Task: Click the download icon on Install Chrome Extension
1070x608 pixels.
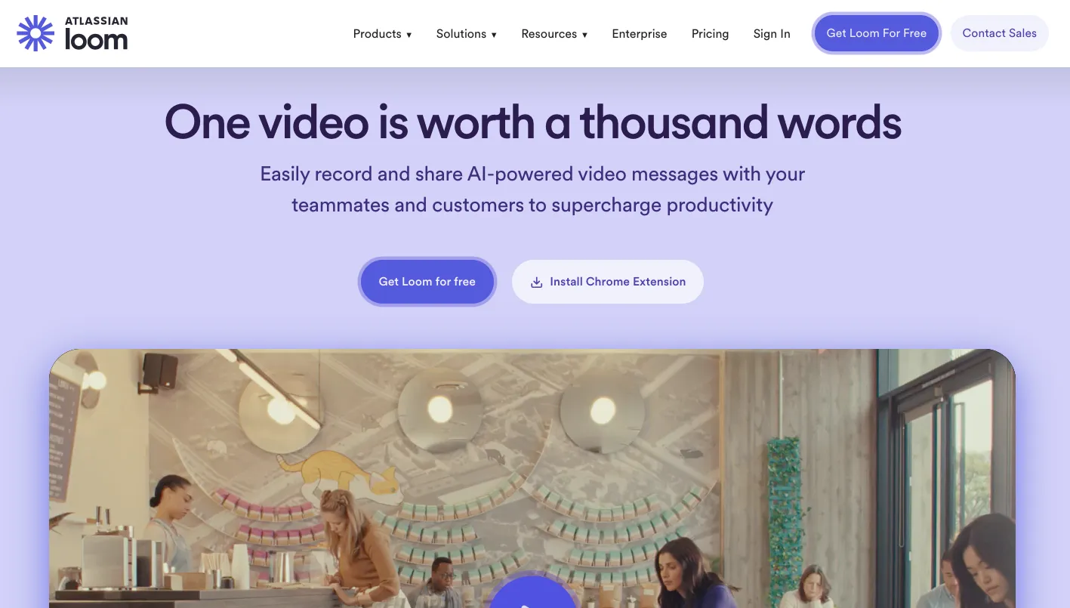Action: coord(537,282)
